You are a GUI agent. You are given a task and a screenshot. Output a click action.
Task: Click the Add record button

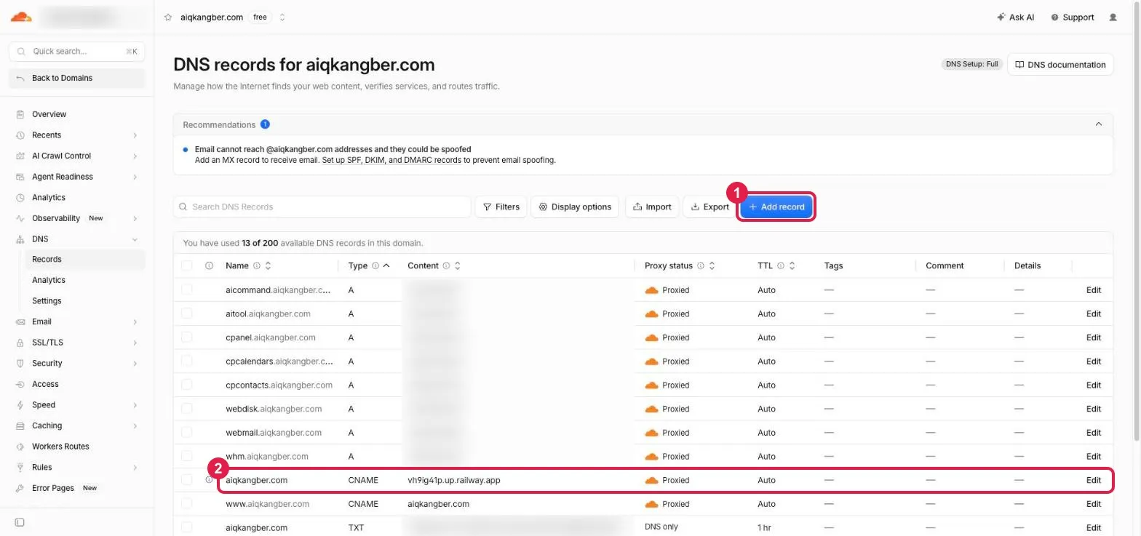click(x=776, y=207)
